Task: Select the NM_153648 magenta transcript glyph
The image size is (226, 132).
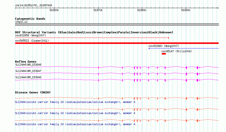Action: pyautogui.click(x=117, y=67)
